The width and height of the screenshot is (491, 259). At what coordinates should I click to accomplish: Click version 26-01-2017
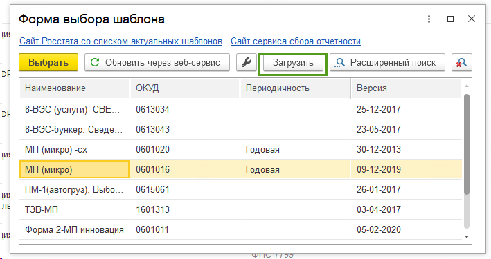379,189
